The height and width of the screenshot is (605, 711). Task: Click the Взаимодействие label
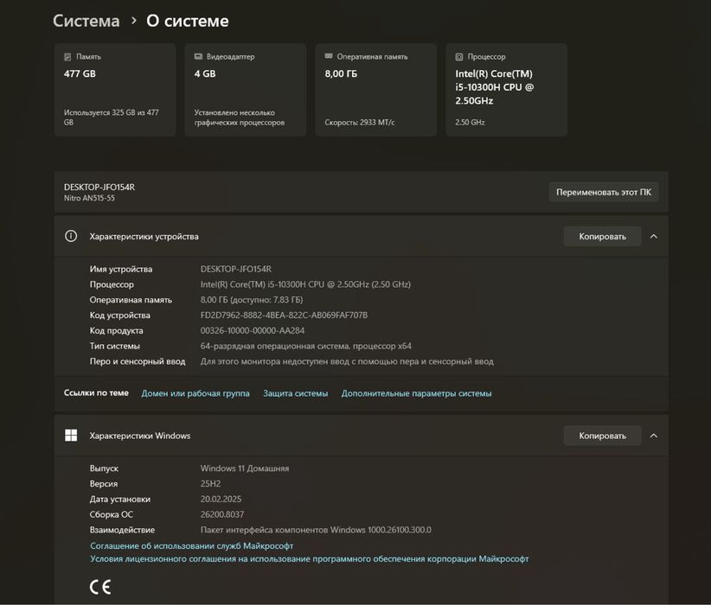tap(123, 530)
